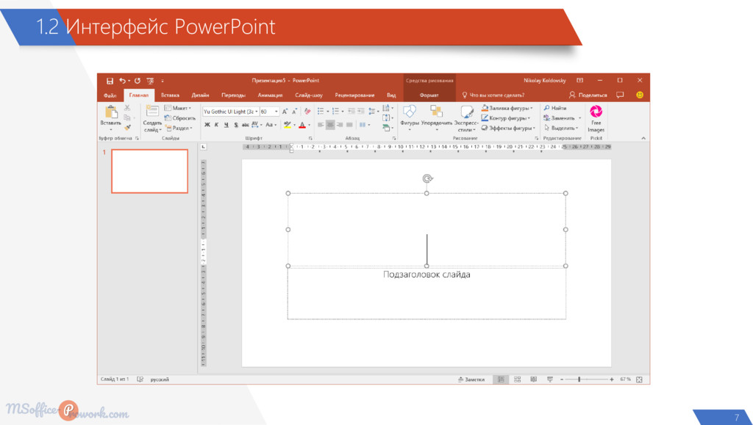The image size is (753, 425).
Task: Toggle center text alignment
Action: [x=330, y=125]
